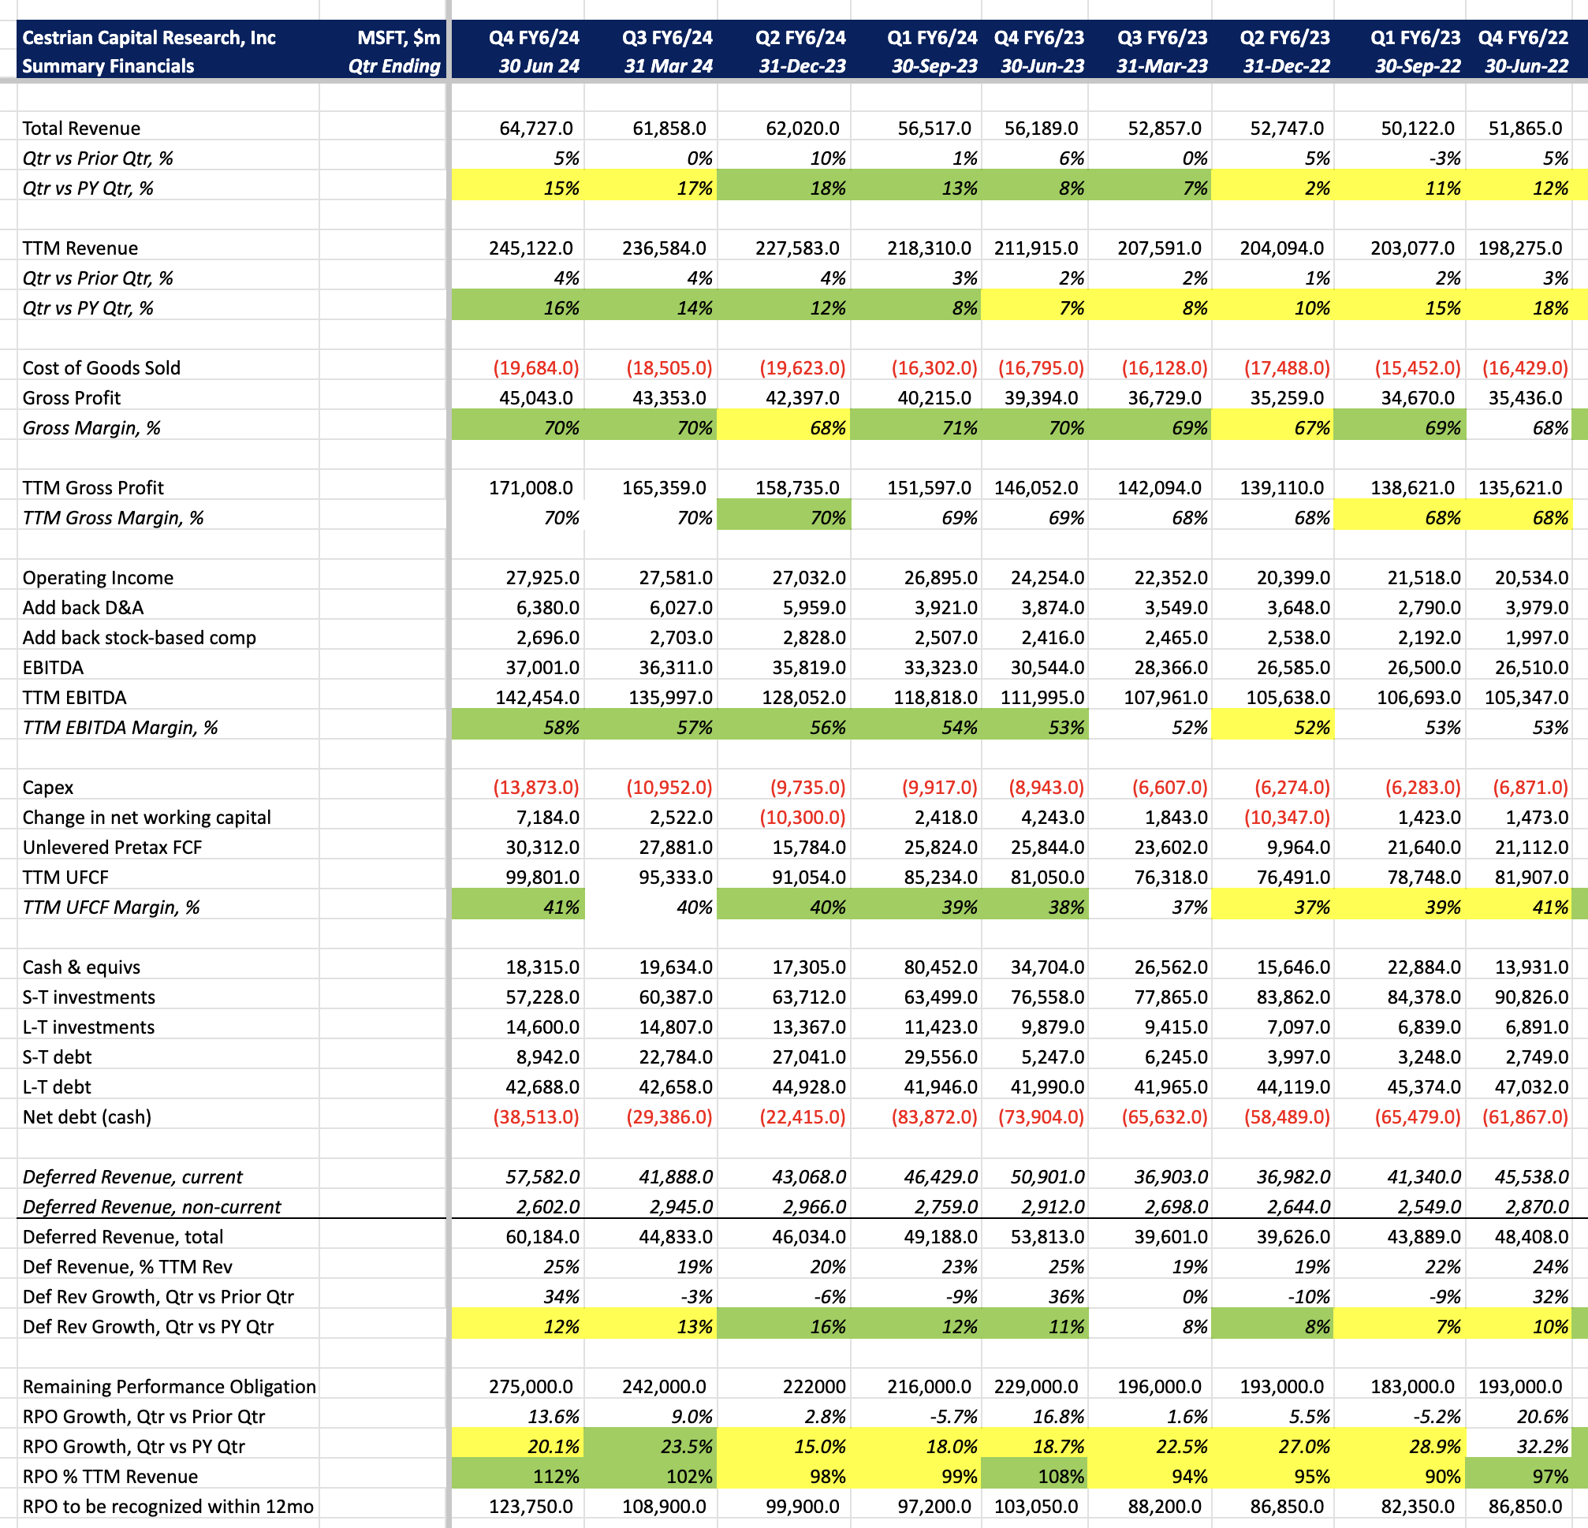Image resolution: width=1588 pixels, height=1528 pixels.
Task: Select Total Revenue cell for Q4 FY6/24
Action: (536, 128)
